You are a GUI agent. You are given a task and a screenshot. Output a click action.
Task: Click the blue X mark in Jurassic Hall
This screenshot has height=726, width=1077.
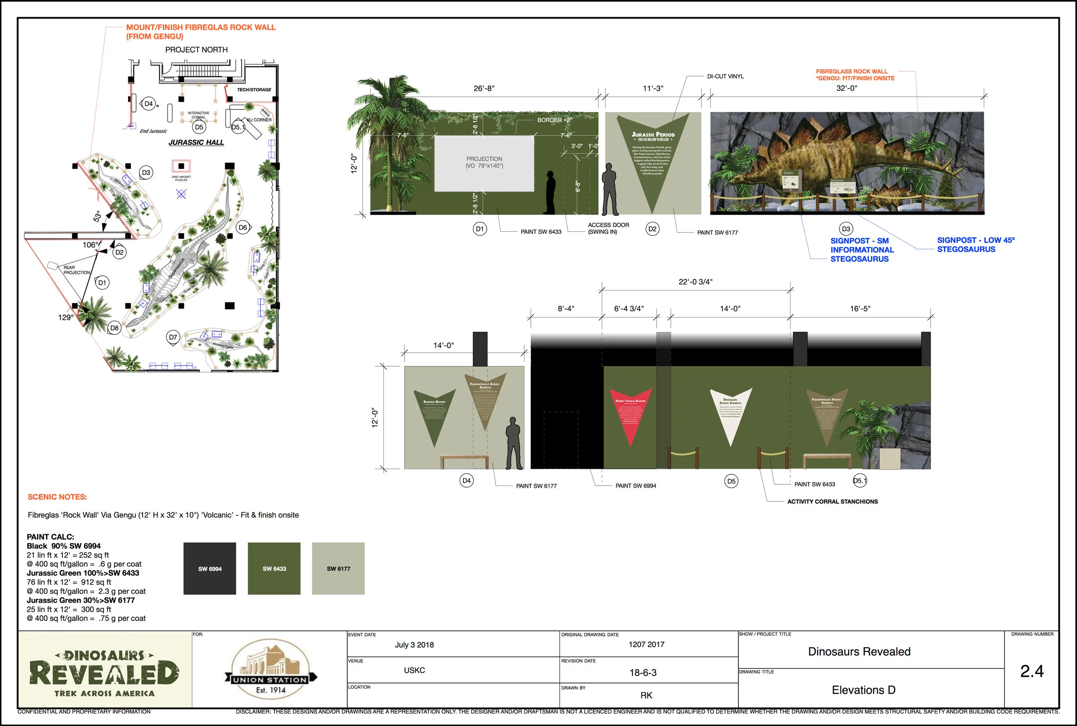(x=181, y=194)
